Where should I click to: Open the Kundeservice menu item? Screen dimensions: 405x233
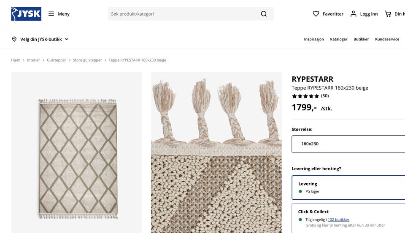[387, 39]
